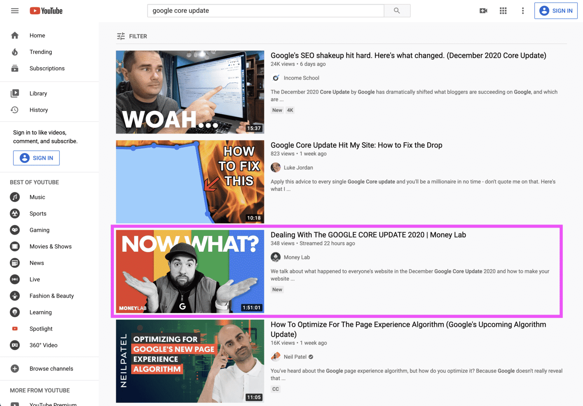Screen dimensions: 583x406
Task: Click the 'Sign in to like videos' text
Action: 45,137
